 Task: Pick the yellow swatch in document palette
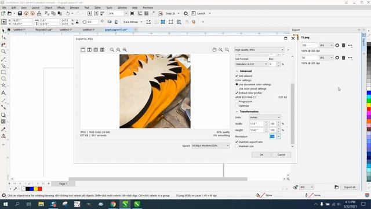coord(36,189)
